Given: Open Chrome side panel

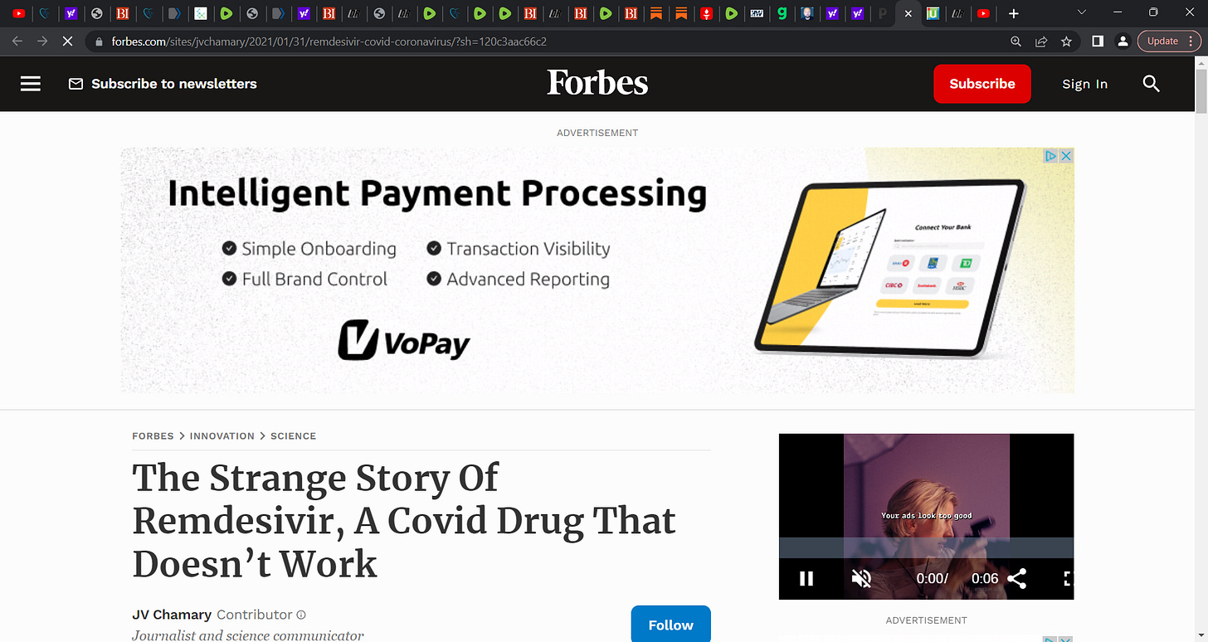Looking at the screenshot, I should [1097, 41].
